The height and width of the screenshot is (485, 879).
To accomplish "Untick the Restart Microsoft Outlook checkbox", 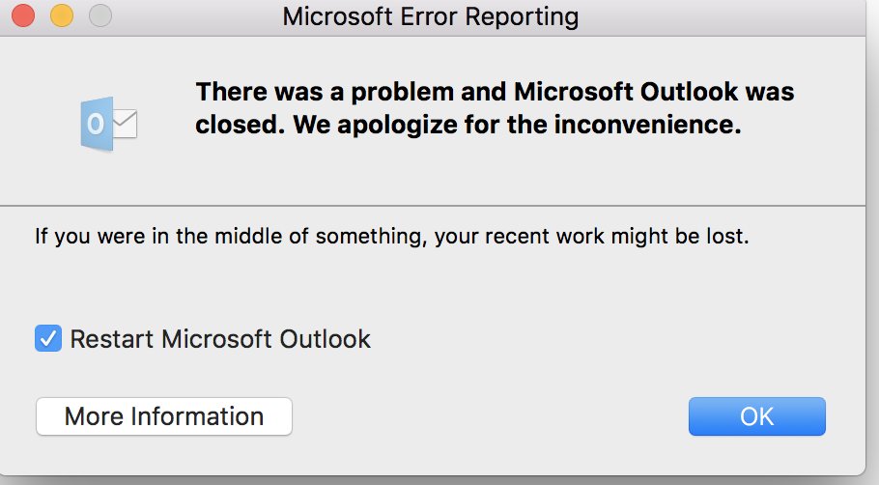I will click(x=47, y=339).
